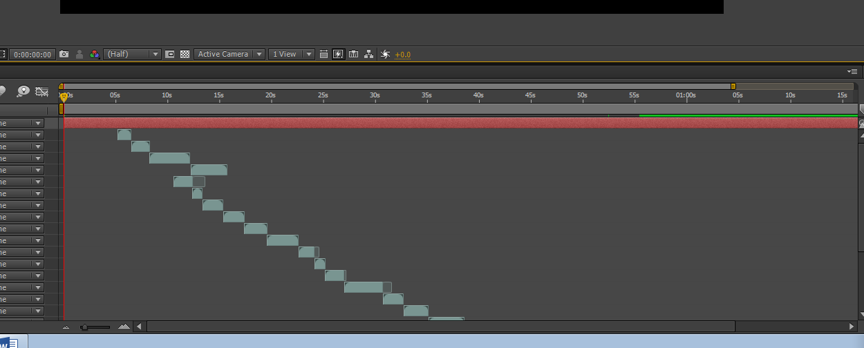Click the timeline horizontal scrollbar
Image resolution: width=864 pixels, height=348 pixels.
pyautogui.click(x=441, y=327)
